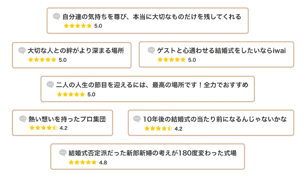
Task: Click speech bubble icon beside 二人の人生の節目 review
Action: click(x=50, y=85)
